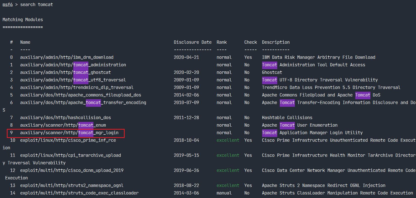This screenshot has height=198, width=416.
Task: Select module auxiliary/admin/http/tomcat_administration
Action: [x=73, y=65]
